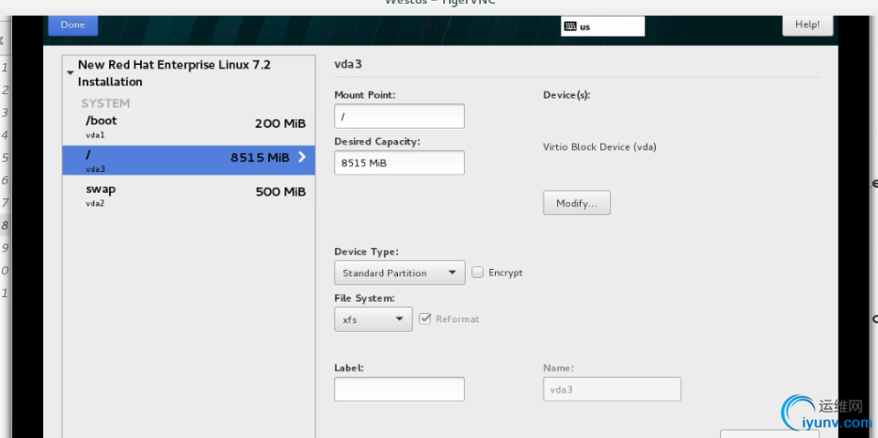
Task: Click the Desired Capacity input field
Action: (x=399, y=163)
